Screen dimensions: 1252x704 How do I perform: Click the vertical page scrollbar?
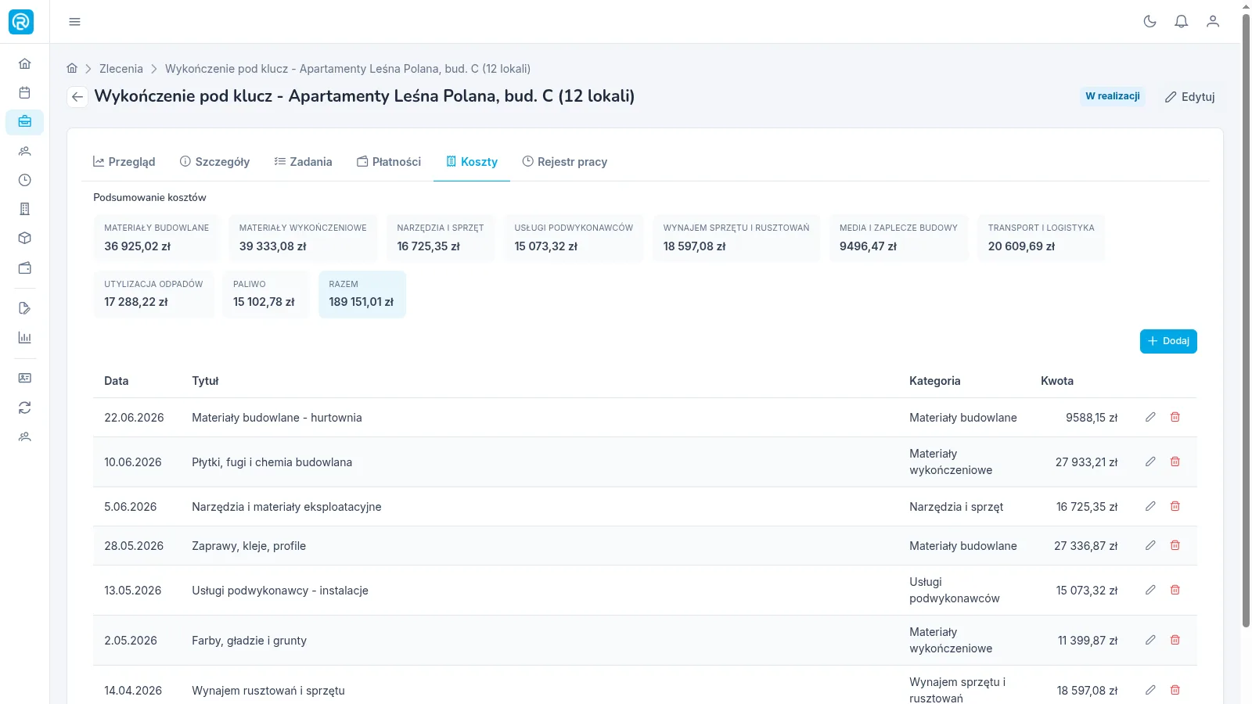1246,321
